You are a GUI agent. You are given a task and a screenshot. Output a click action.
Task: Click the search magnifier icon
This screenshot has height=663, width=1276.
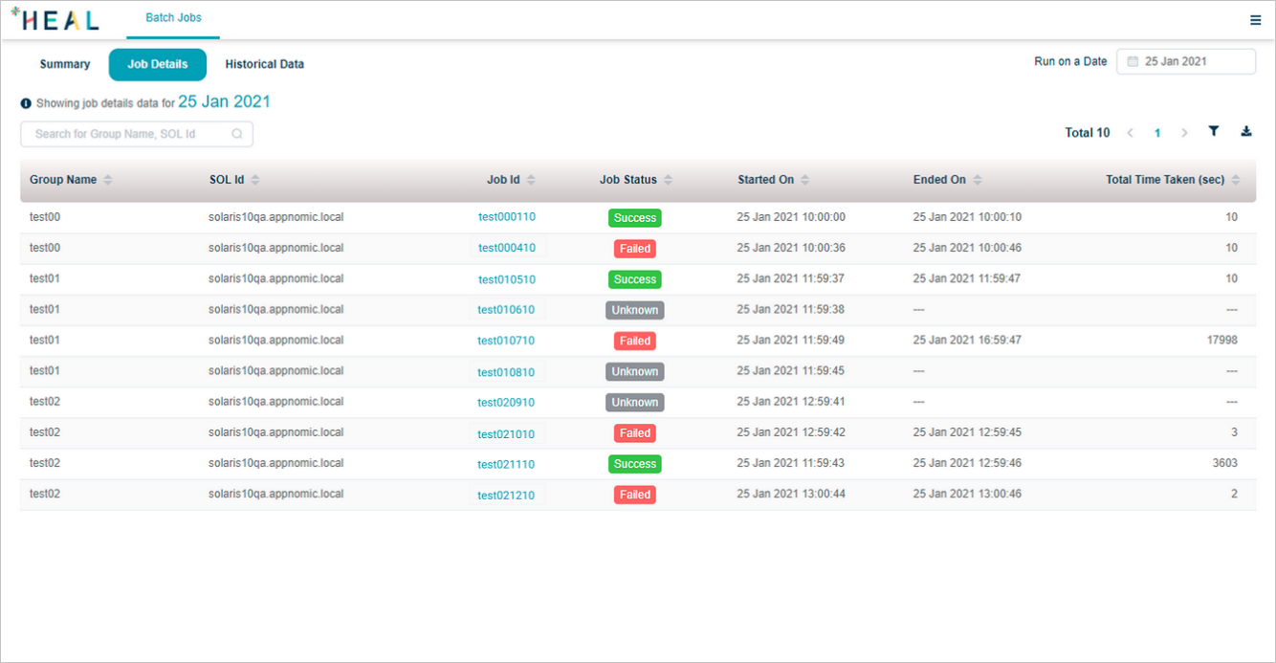point(237,134)
